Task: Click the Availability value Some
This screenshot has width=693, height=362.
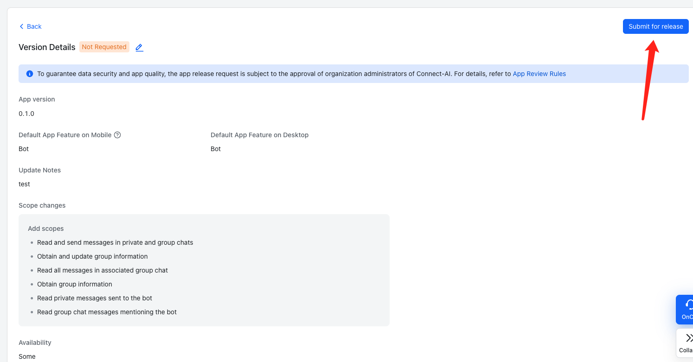Action: tap(27, 356)
